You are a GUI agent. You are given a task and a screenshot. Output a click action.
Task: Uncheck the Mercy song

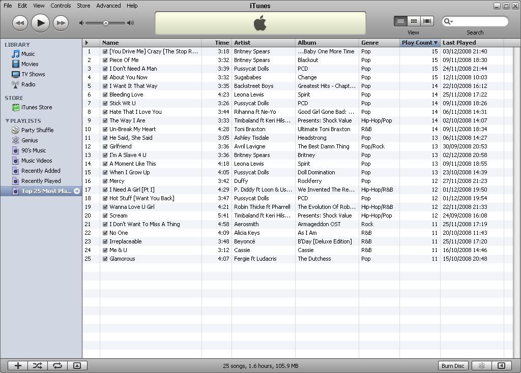[x=105, y=181]
